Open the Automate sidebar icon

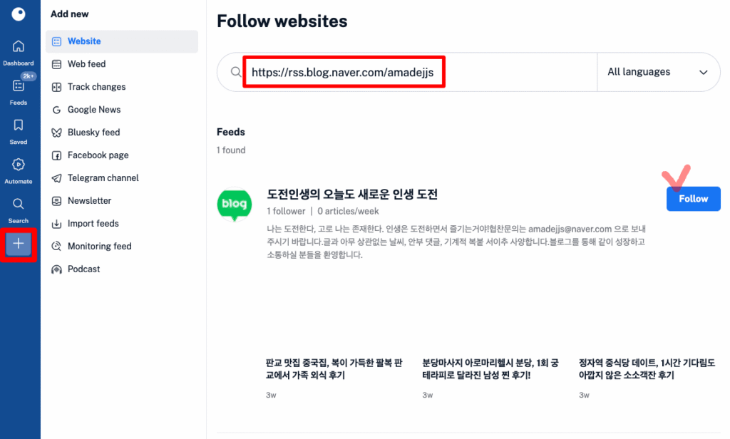pyautogui.click(x=19, y=165)
